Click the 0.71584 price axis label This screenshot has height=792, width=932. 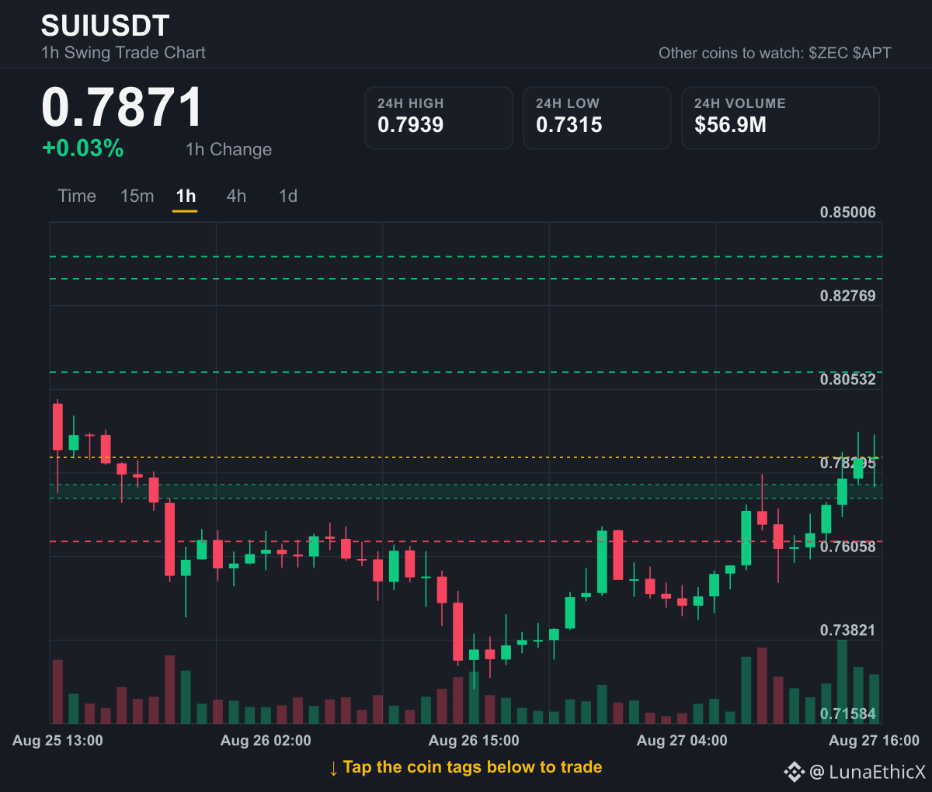[x=847, y=714]
